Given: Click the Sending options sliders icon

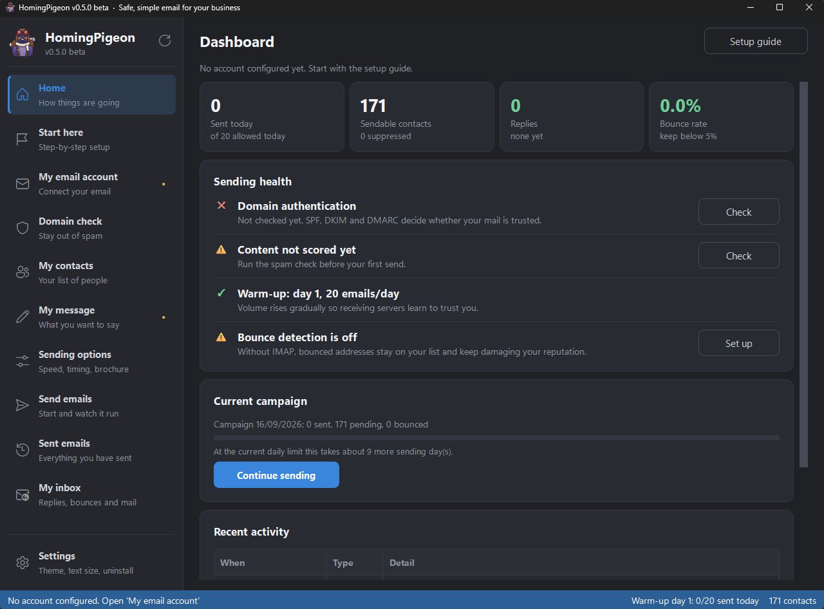Looking at the screenshot, I should 23,361.
